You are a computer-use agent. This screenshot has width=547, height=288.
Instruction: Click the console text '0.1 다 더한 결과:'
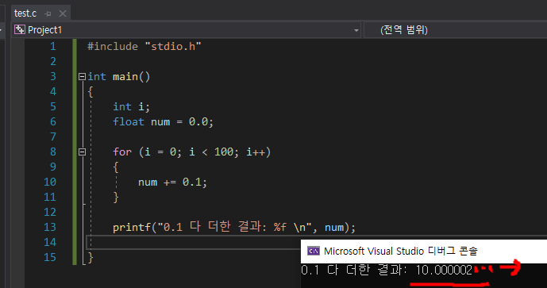click(354, 271)
